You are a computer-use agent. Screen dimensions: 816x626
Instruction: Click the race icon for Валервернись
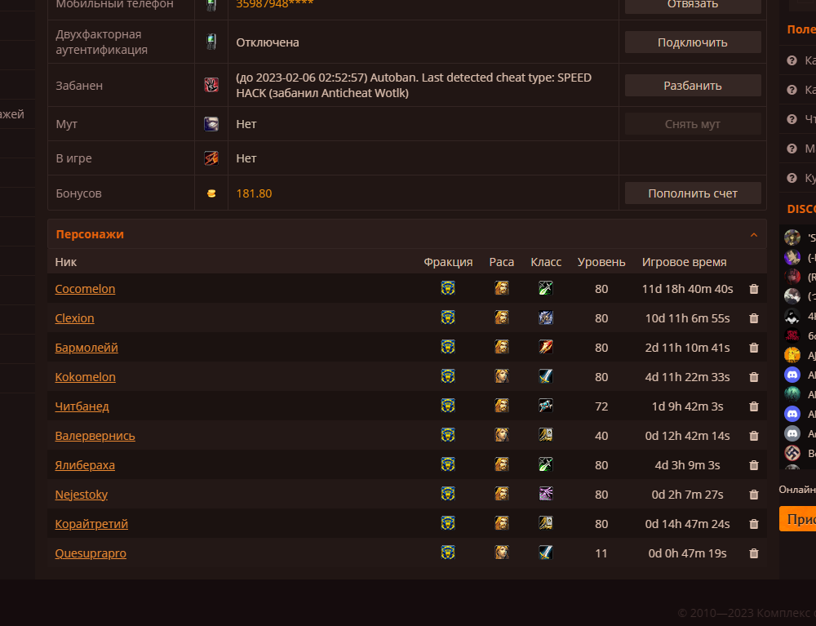502,436
